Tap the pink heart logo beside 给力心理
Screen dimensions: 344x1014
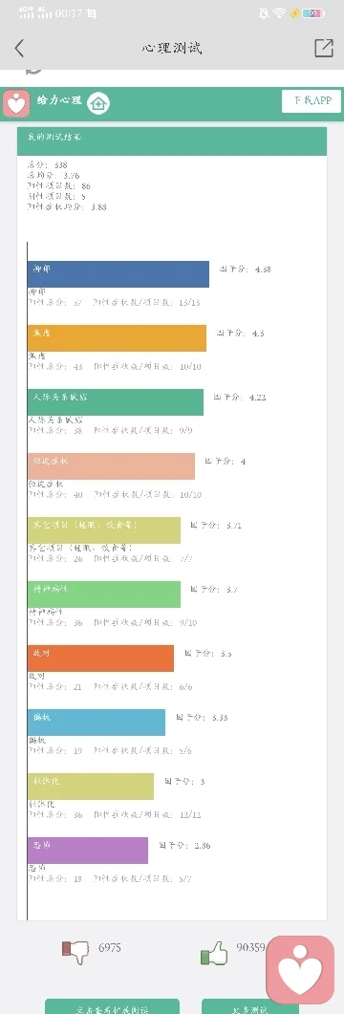tap(16, 102)
